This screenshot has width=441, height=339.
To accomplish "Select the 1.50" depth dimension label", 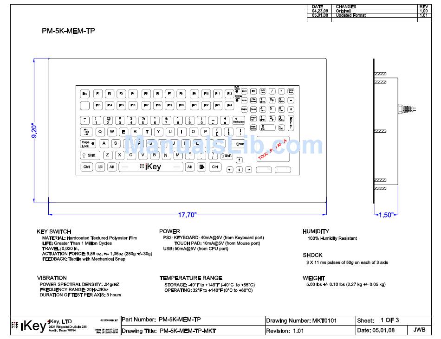I will (385, 215).
